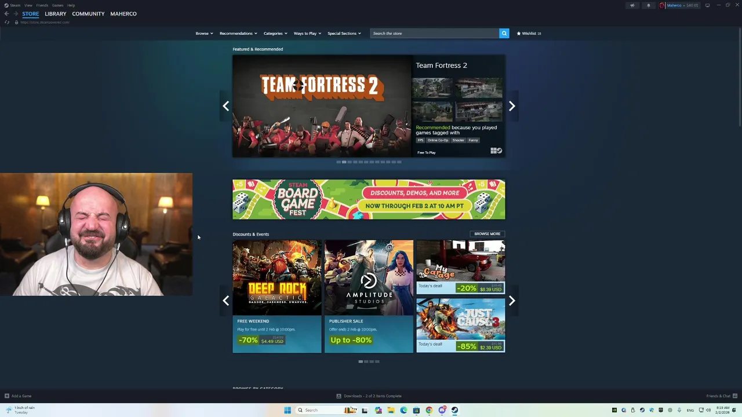Switch to the COMMUNITY tab

click(88, 14)
